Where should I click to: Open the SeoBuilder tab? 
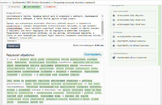[50, 7]
